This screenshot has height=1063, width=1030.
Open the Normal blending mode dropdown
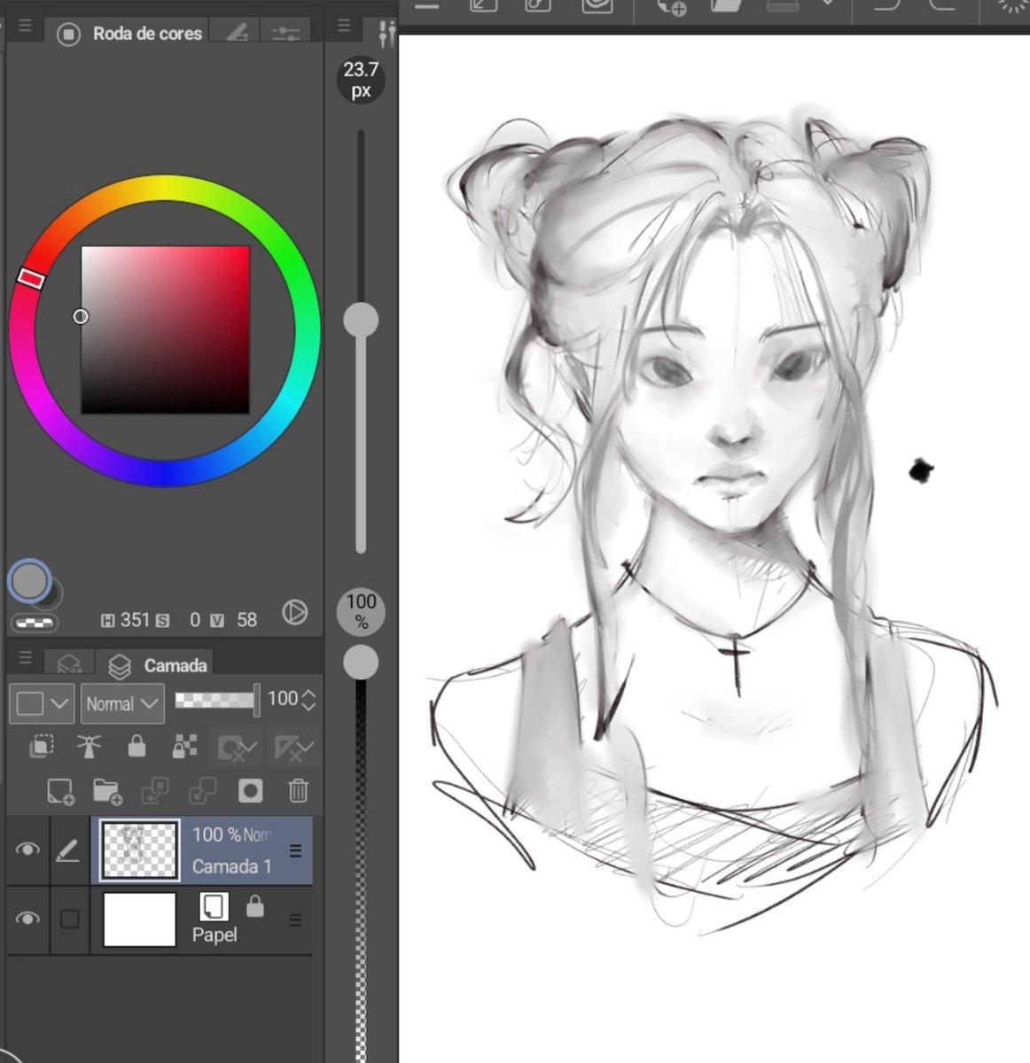[122, 704]
